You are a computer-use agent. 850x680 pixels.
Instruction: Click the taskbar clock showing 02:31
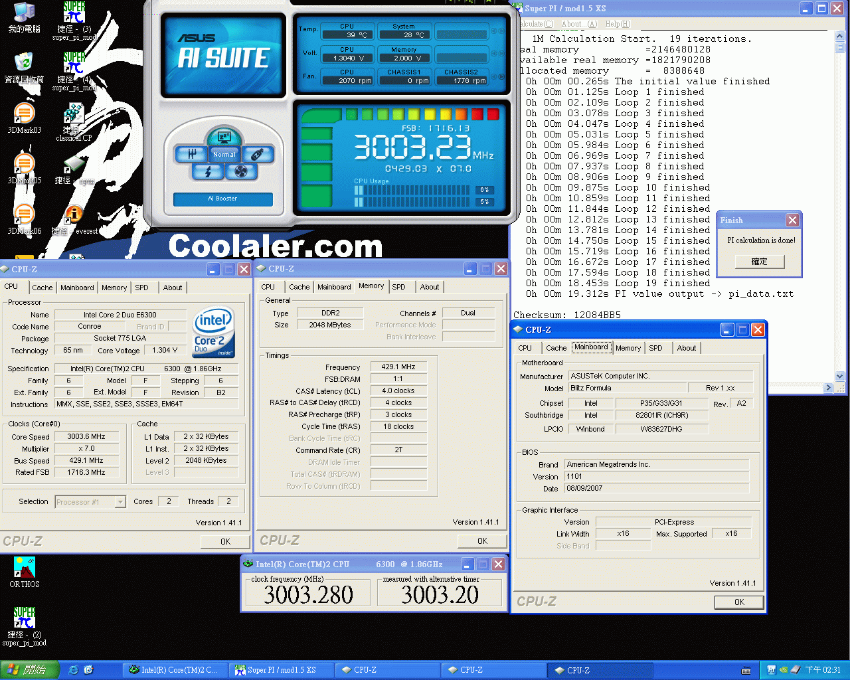(823, 670)
